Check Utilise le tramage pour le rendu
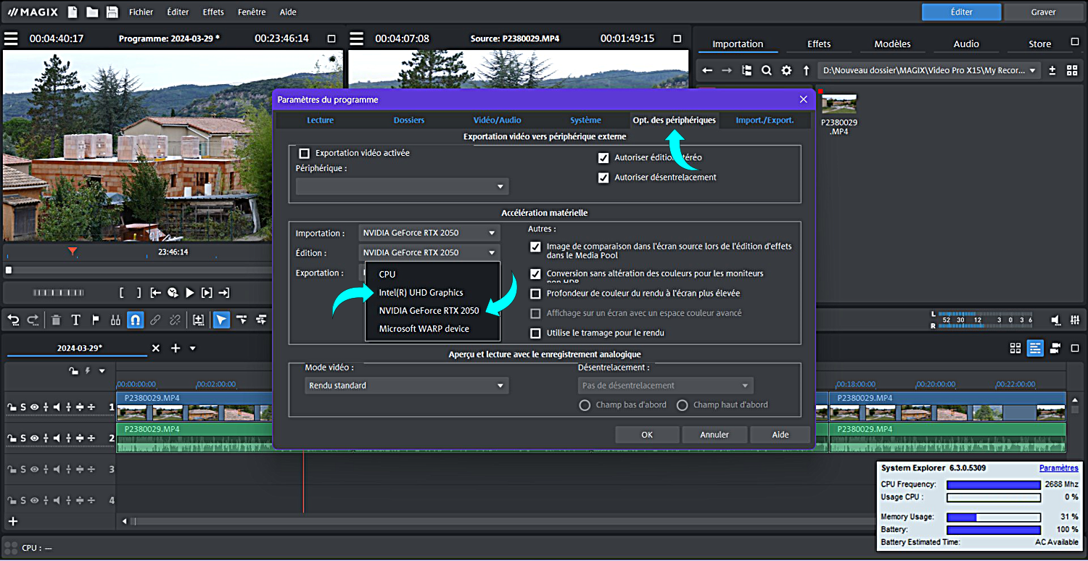 [535, 333]
